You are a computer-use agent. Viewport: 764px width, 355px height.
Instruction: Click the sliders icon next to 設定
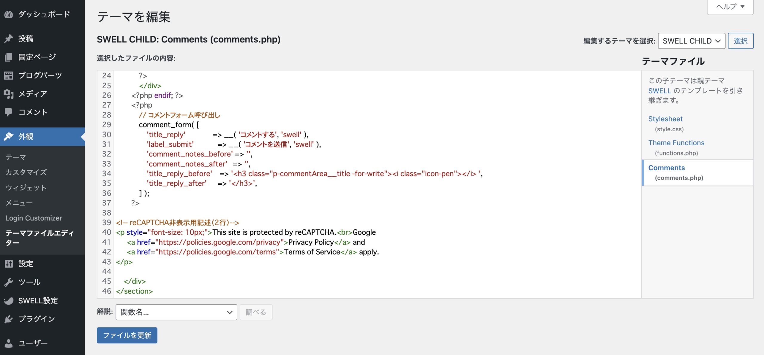pos(9,264)
